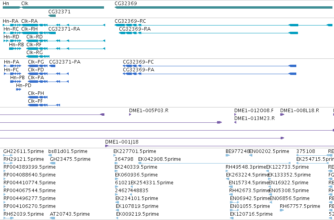
Task: Select the Clk gene span bar
Action: (63, 7)
